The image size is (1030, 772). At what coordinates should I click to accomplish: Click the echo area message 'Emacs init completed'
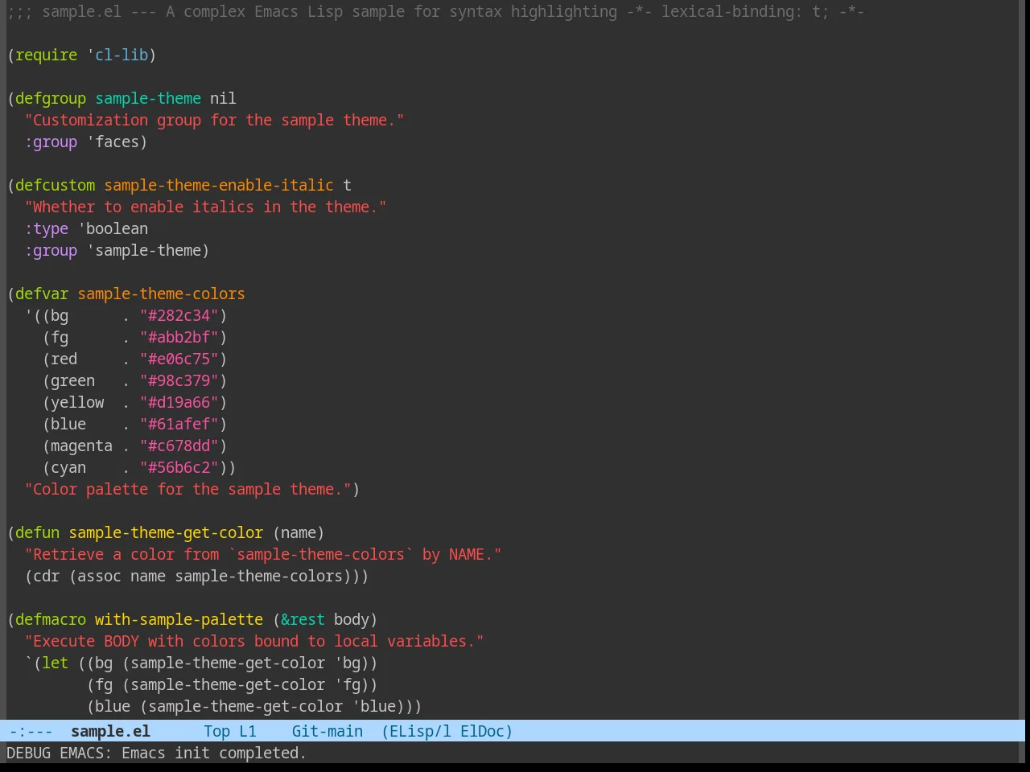[x=214, y=753]
